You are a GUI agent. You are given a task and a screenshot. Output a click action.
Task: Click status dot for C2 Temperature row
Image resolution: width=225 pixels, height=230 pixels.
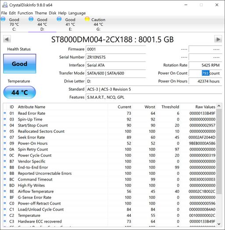point(5,215)
